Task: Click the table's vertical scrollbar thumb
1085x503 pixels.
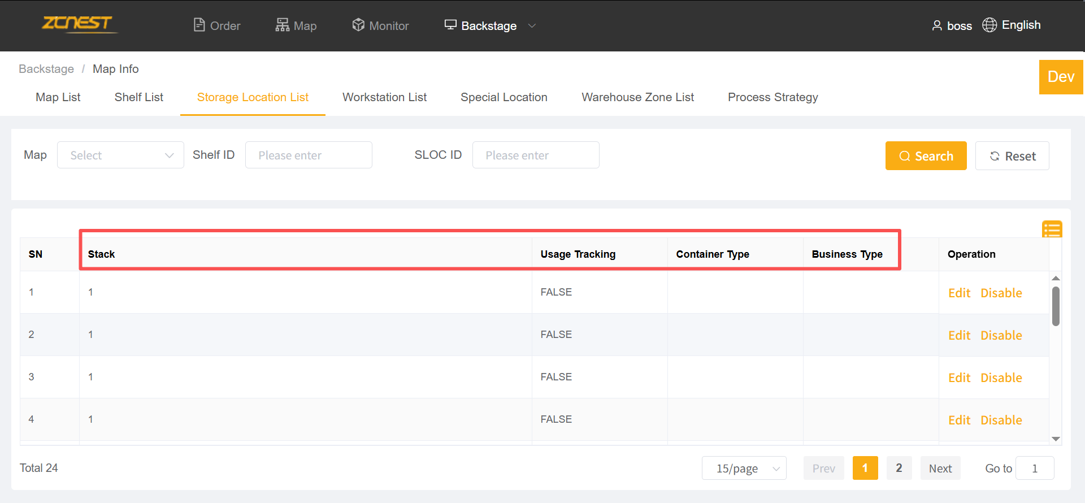Action: pyautogui.click(x=1056, y=306)
